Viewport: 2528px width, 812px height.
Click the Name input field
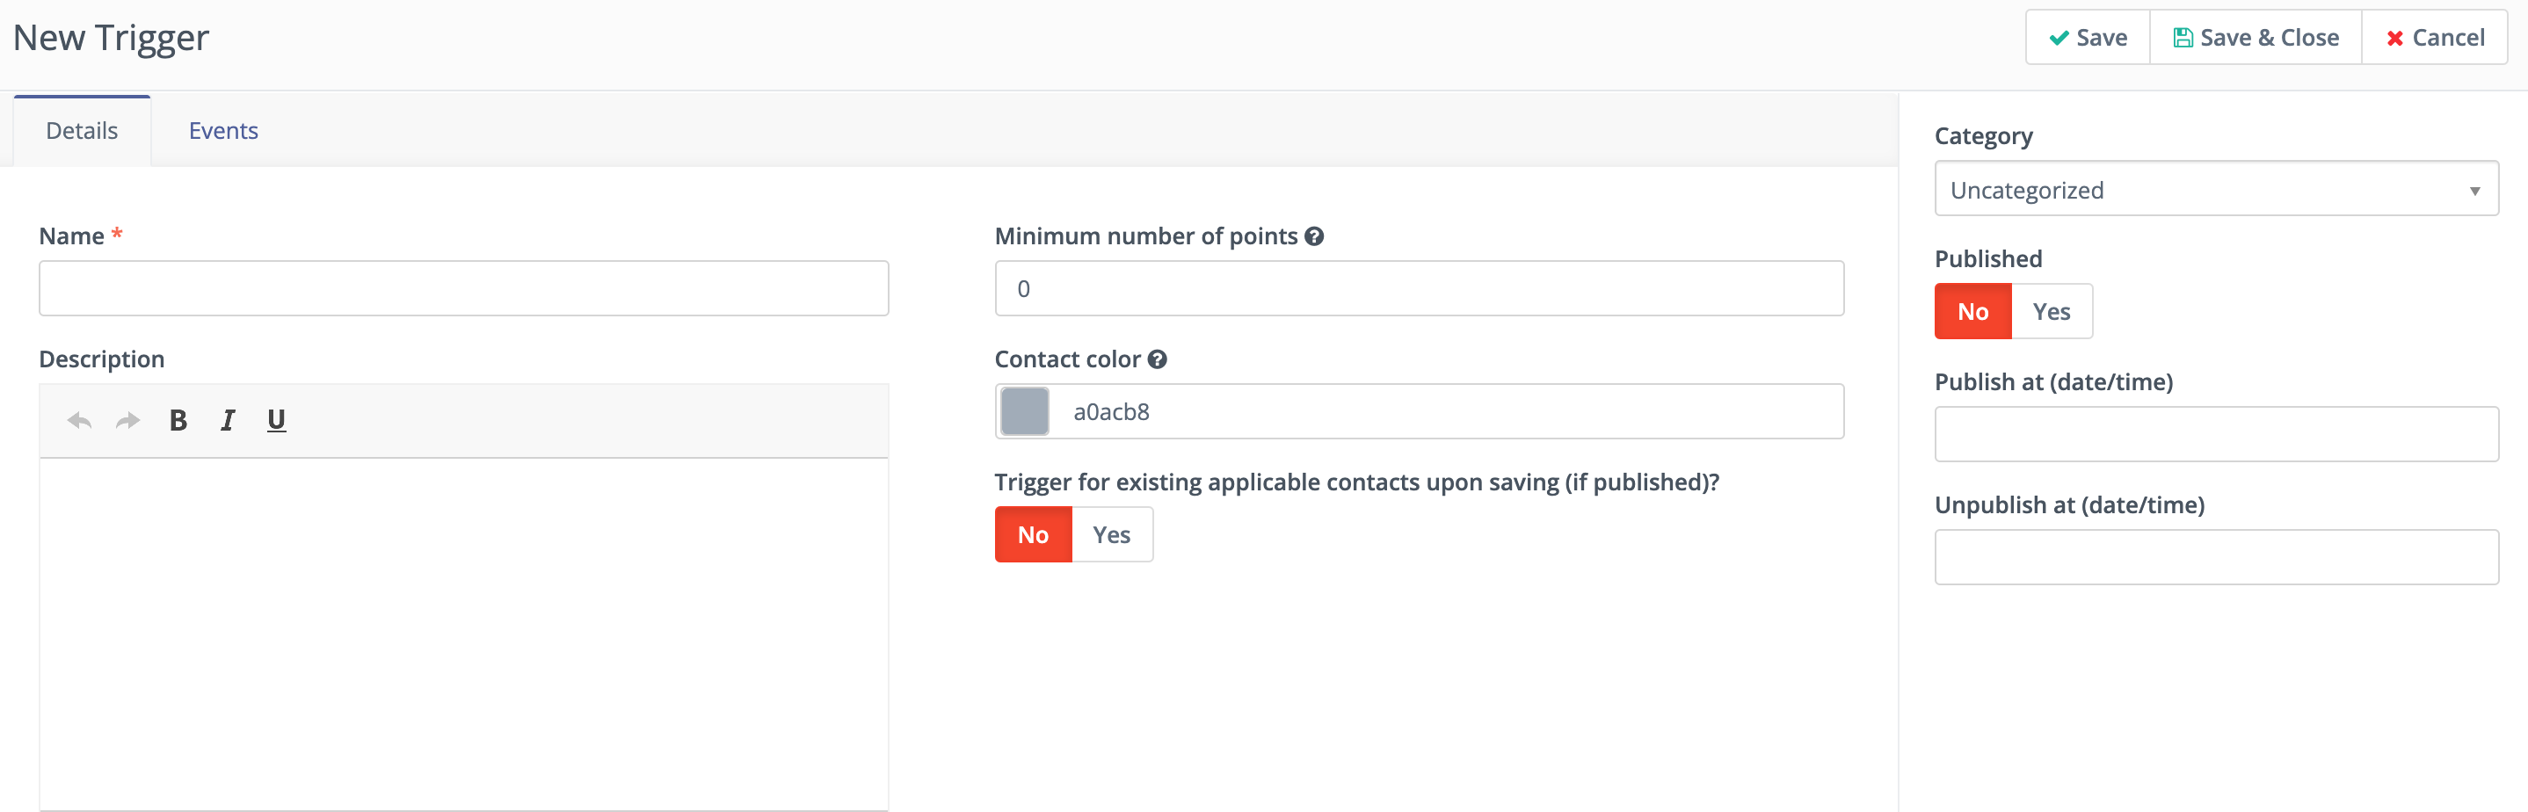coord(463,288)
